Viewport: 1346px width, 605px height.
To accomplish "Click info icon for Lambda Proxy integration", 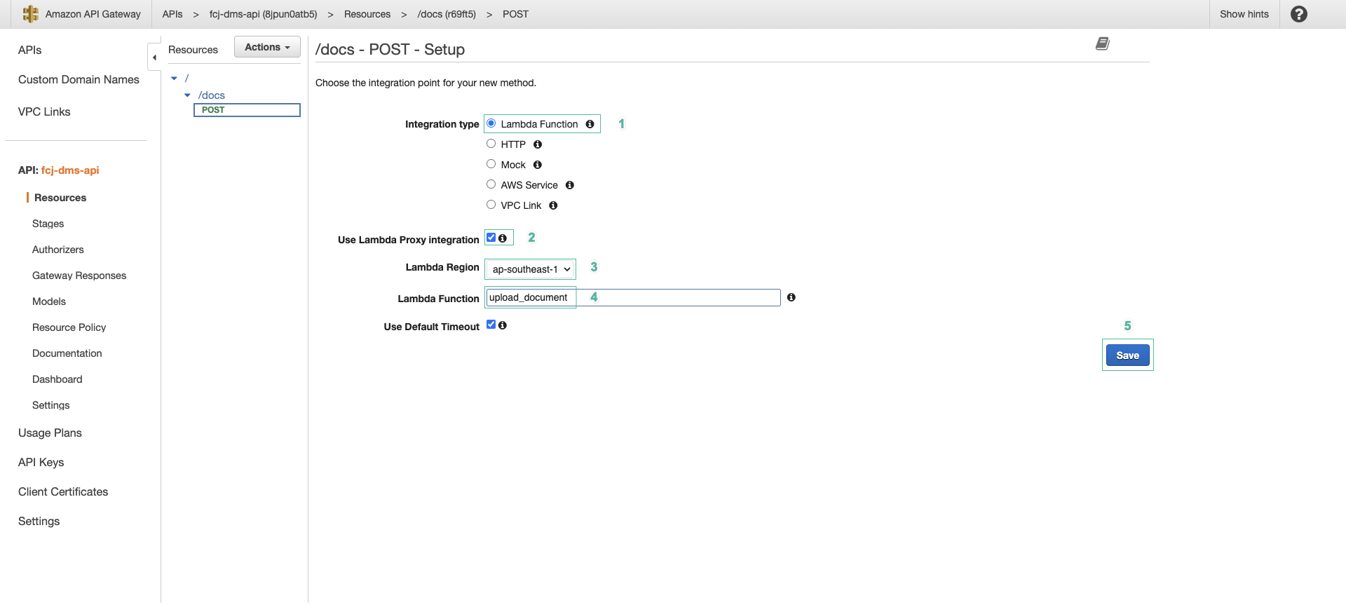I will point(503,238).
